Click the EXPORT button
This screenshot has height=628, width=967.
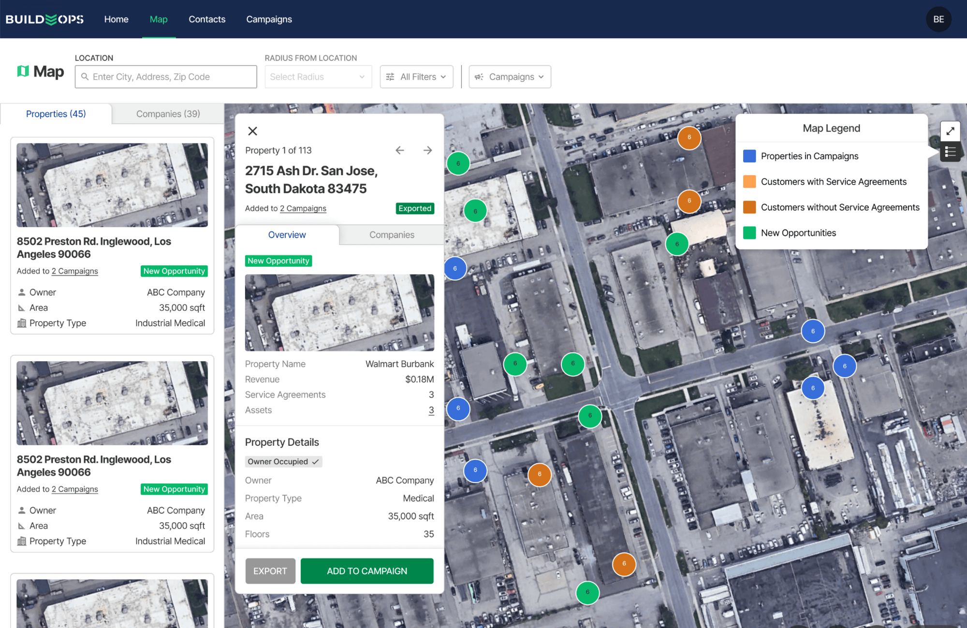(270, 571)
